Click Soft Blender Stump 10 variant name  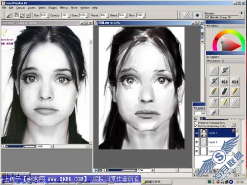click(x=217, y=17)
